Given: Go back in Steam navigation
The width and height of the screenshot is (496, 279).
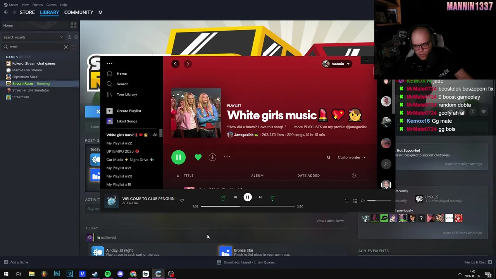Looking at the screenshot, I should coord(6,12).
